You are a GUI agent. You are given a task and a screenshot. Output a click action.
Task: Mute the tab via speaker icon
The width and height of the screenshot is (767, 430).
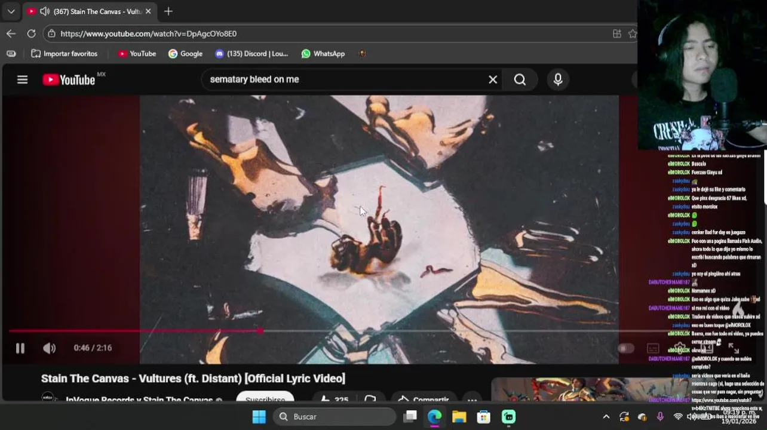click(45, 11)
